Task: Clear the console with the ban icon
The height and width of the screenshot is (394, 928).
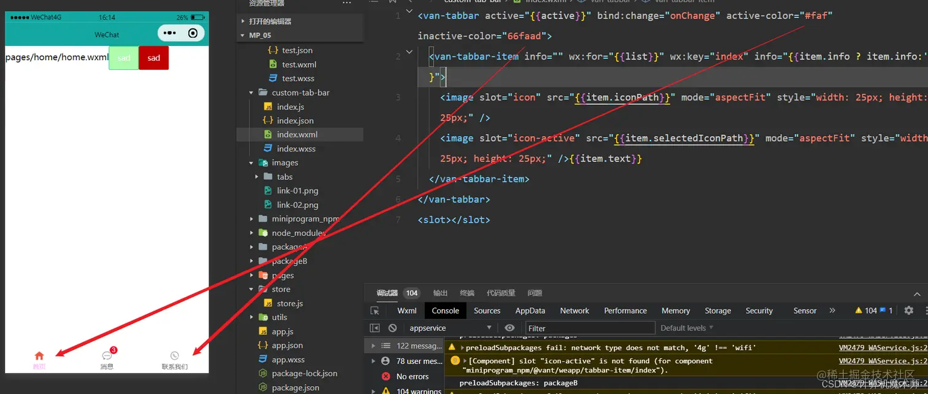Action: 393,328
